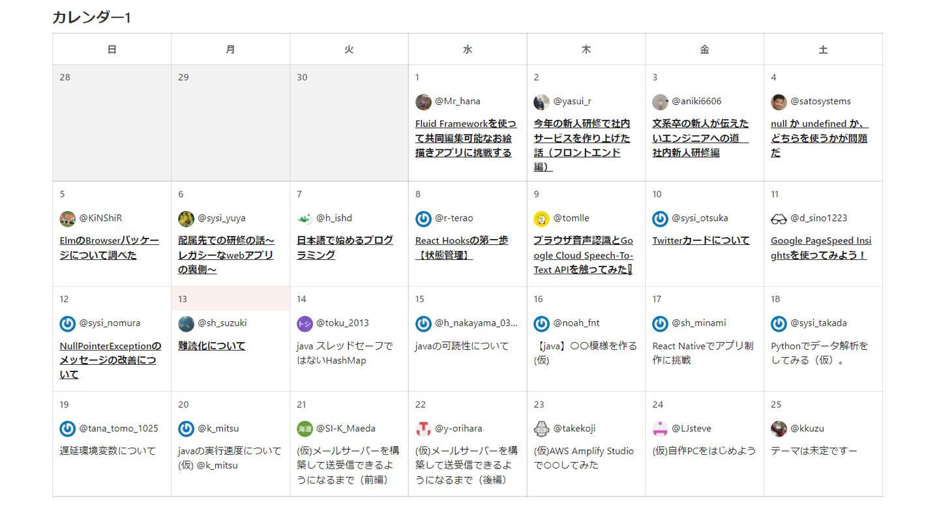Screen dimensions: 939x518
Task: Open @yasui_r's profile username link
Action: pyautogui.click(x=573, y=102)
